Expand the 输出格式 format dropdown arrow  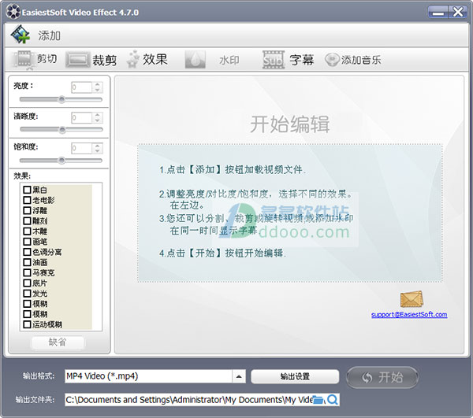239,376
